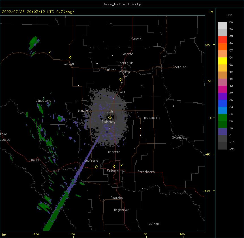
Task: Select the radar site diamond between Olds and Didsbury
Action: (x=110, y=118)
